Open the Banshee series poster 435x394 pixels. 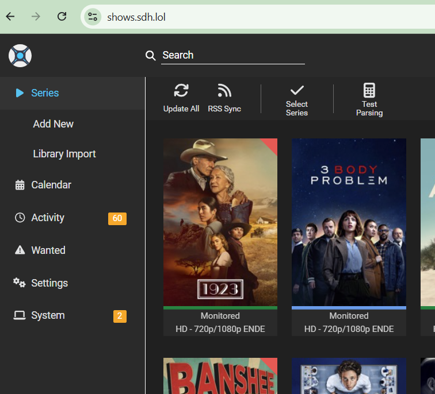(220, 376)
